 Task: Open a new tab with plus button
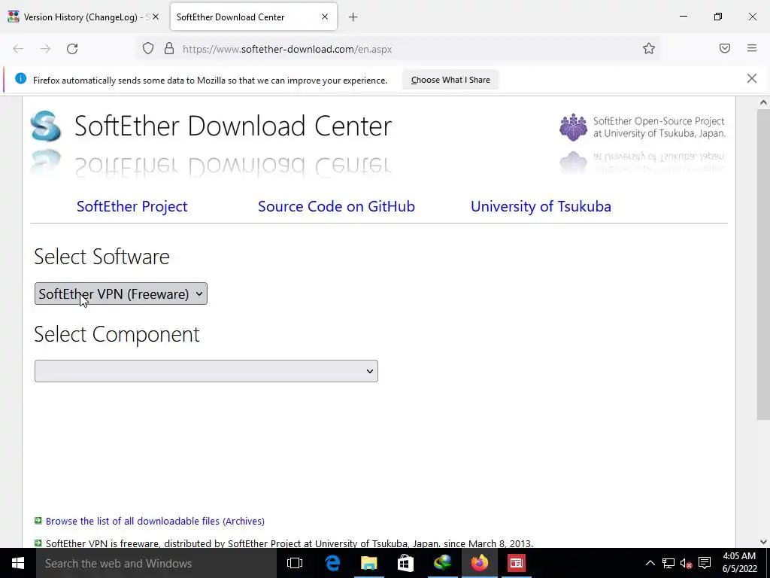pyautogui.click(x=353, y=17)
